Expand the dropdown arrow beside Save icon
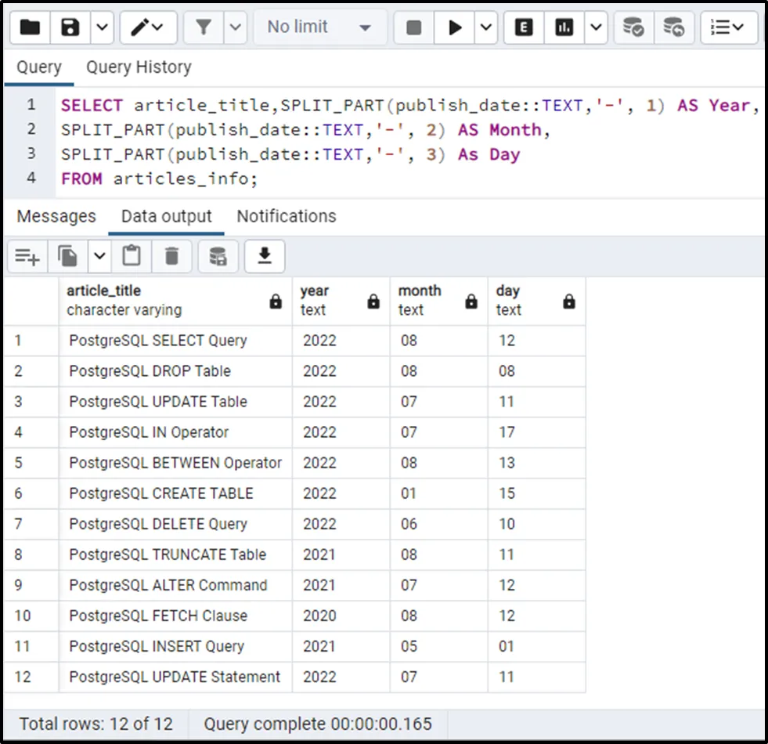Viewport: 768px width, 744px height. (x=103, y=27)
